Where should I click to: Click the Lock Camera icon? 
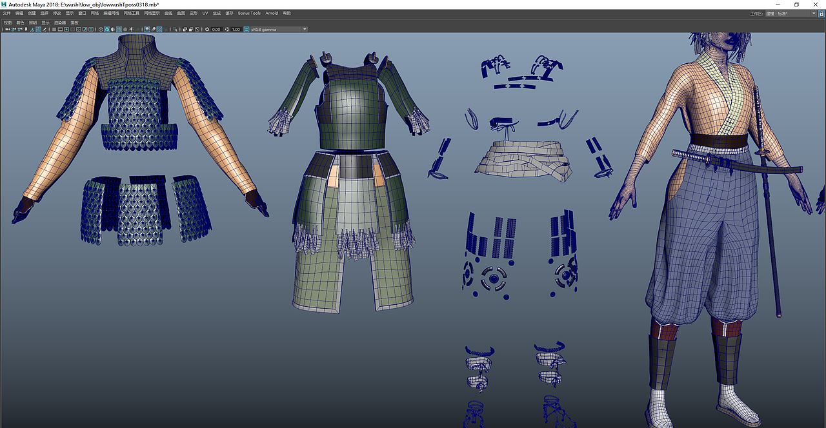click(14, 29)
